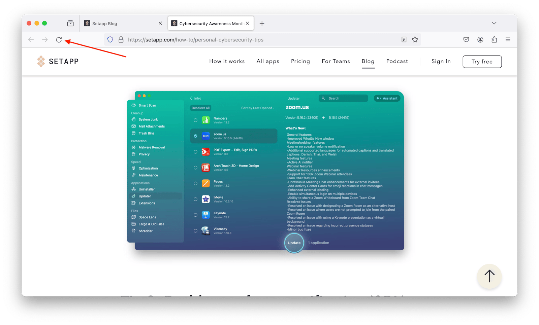Open the Firefox account icon
The image size is (539, 325).
(480, 40)
